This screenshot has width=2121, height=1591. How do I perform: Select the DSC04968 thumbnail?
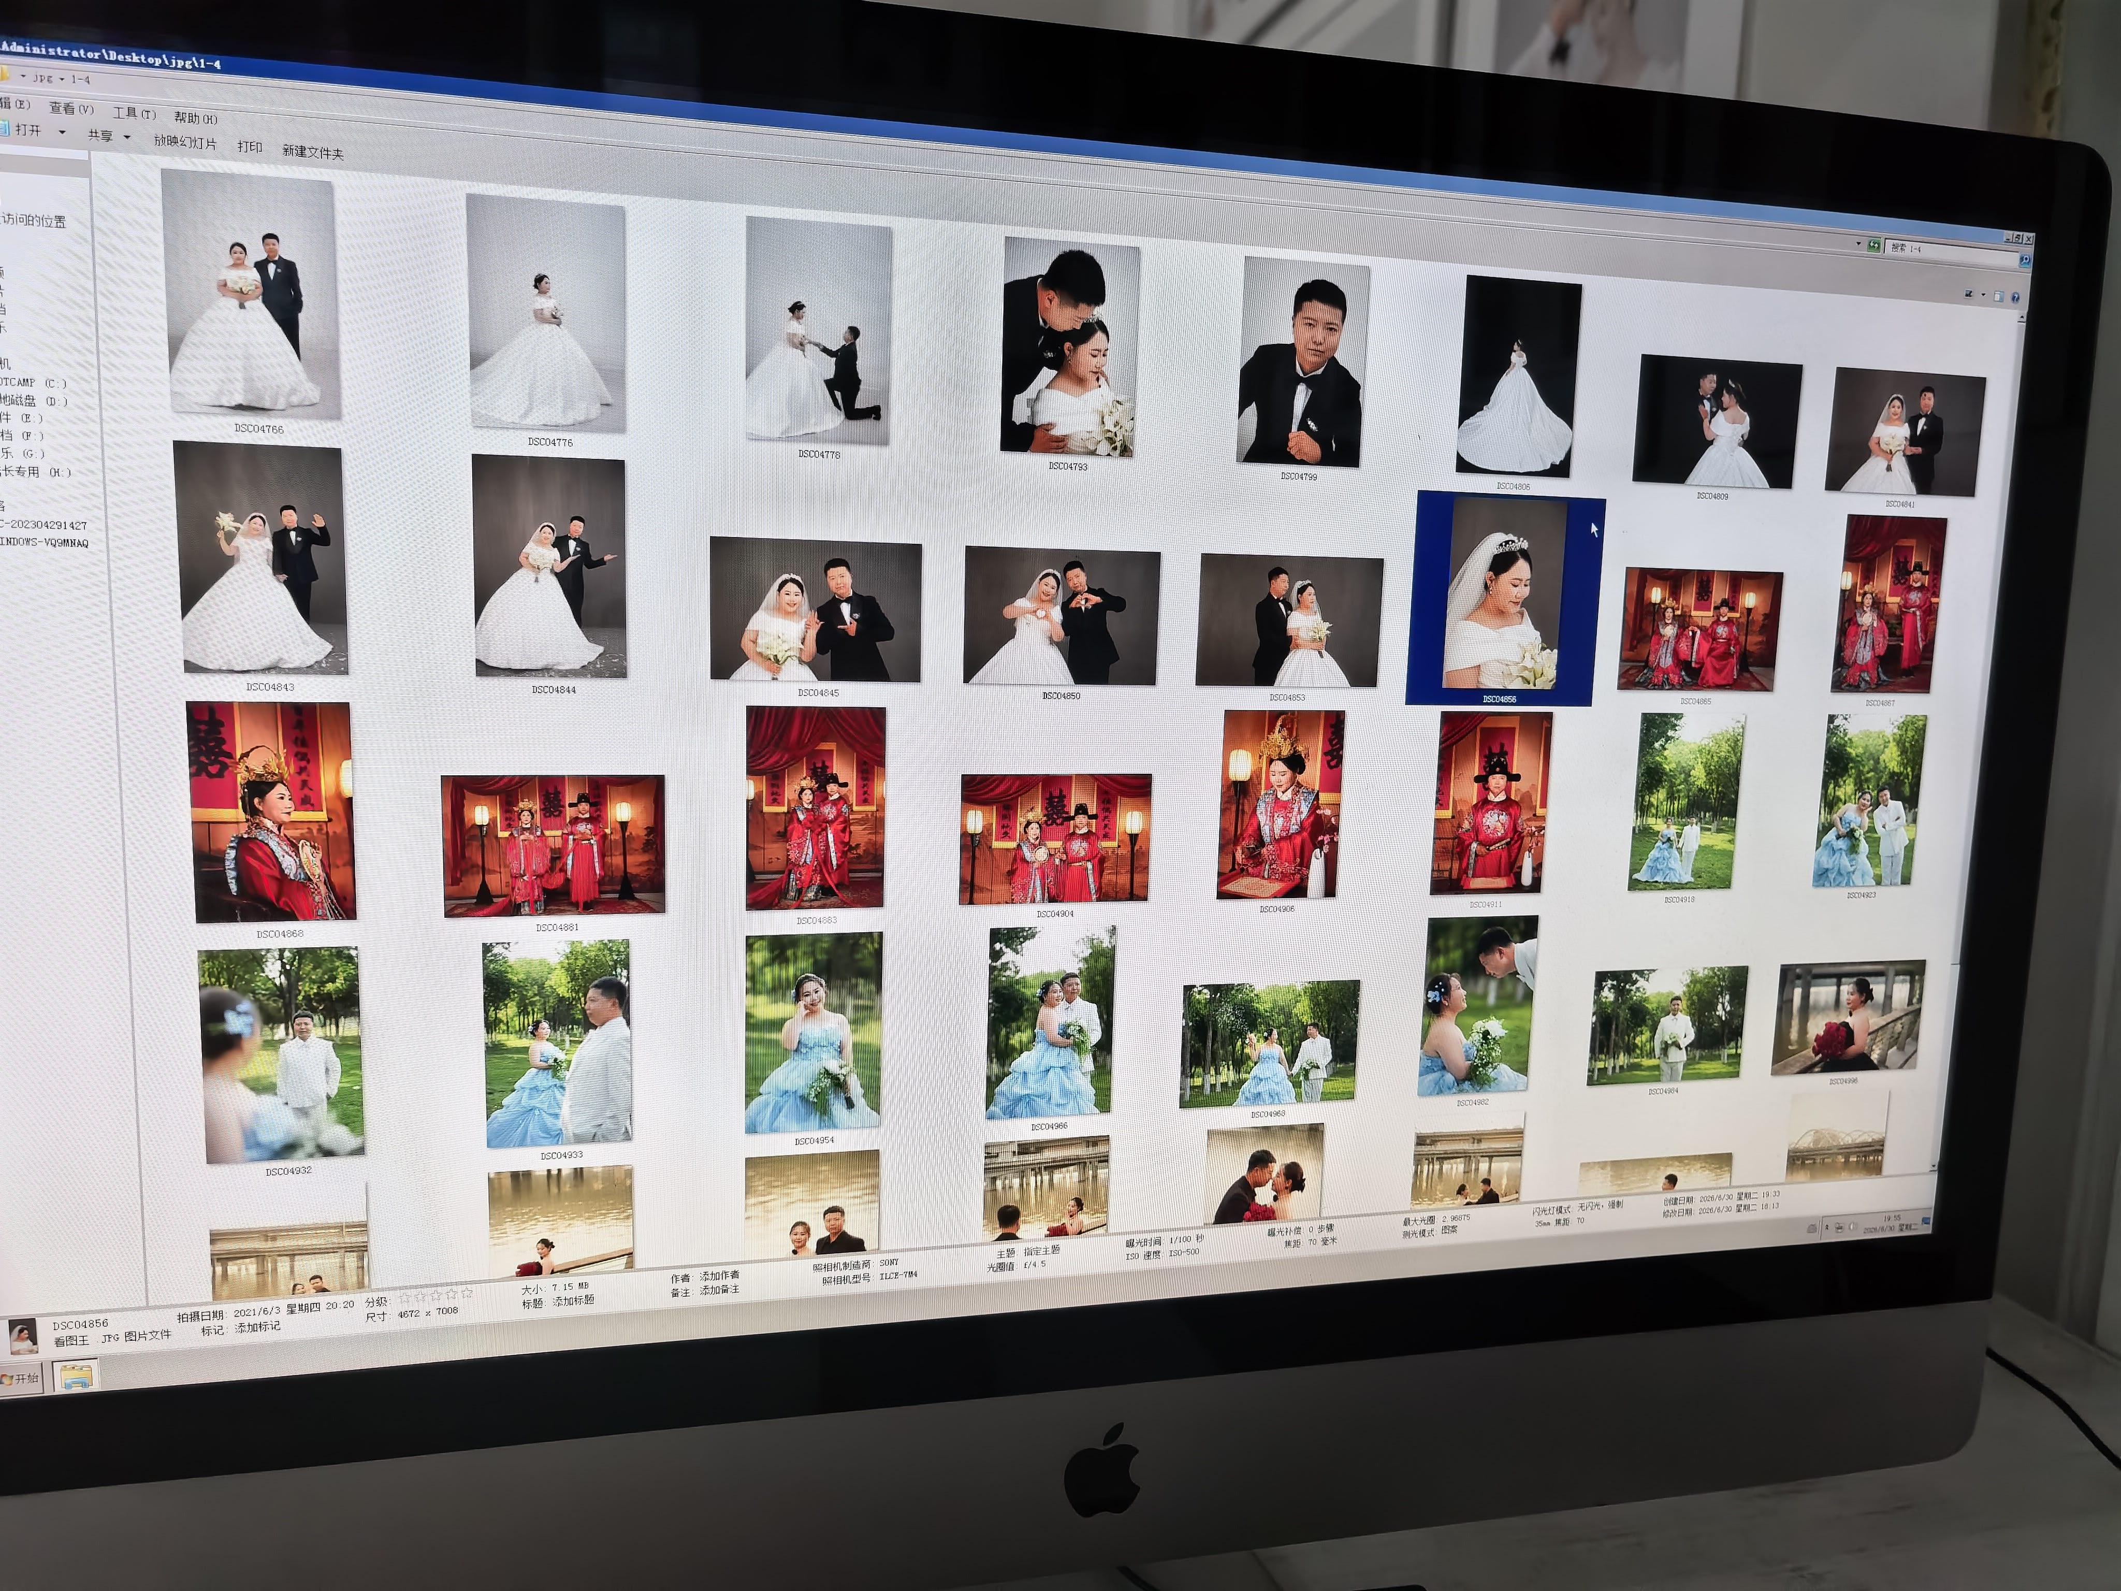click(1269, 1045)
